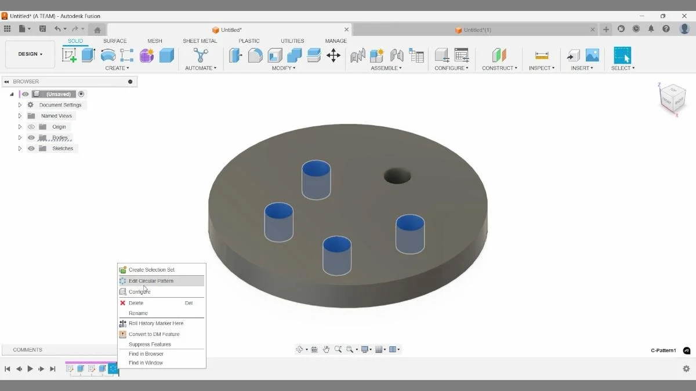Open the Zoom Window tool
This screenshot has width=696, height=391.
[x=350, y=349]
